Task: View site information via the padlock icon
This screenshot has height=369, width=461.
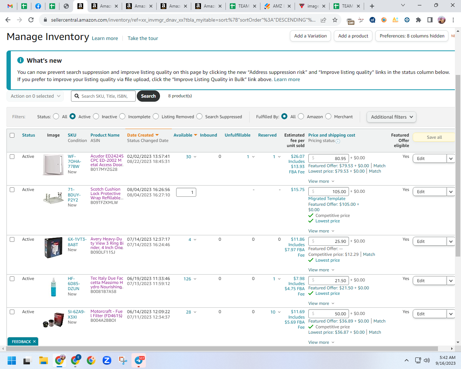Action: (x=45, y=20)
